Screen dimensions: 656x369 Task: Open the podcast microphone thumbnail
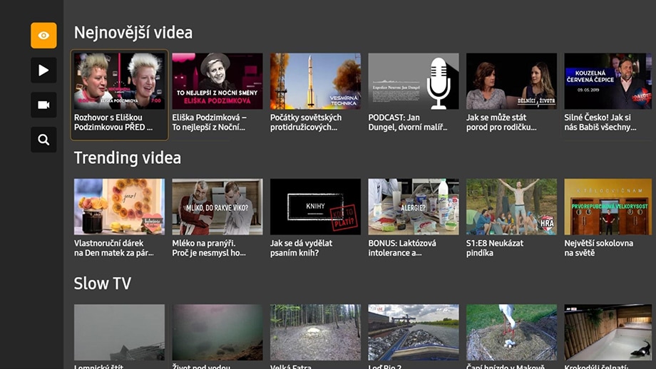414,81
